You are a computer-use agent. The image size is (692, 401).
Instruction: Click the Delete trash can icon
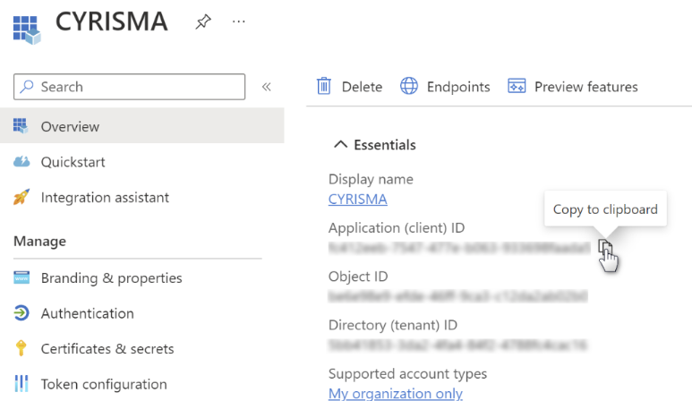click(323, 86)
